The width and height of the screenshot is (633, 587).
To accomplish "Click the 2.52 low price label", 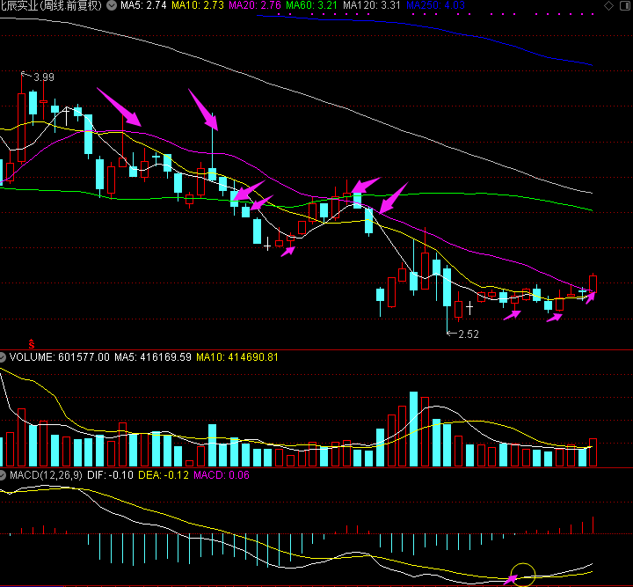I will click(x=469, y=334).
